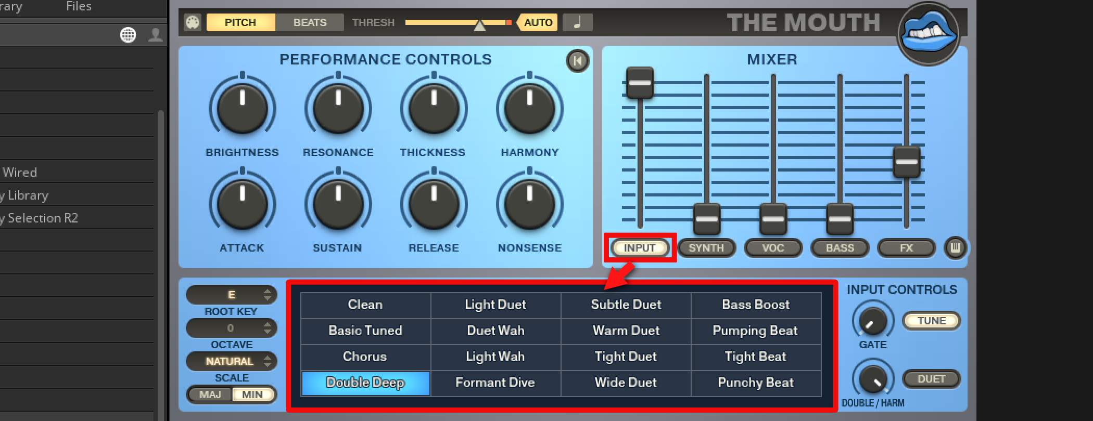Toggle the DUET input button
1093x421 pixels.
932,379
